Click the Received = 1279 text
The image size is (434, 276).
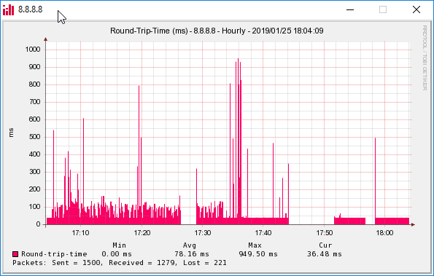click(142, 263)
